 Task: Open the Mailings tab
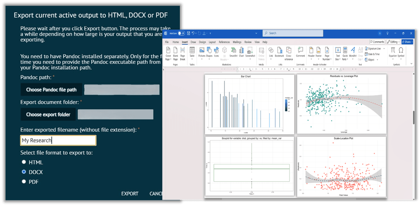tap(237, 42)
